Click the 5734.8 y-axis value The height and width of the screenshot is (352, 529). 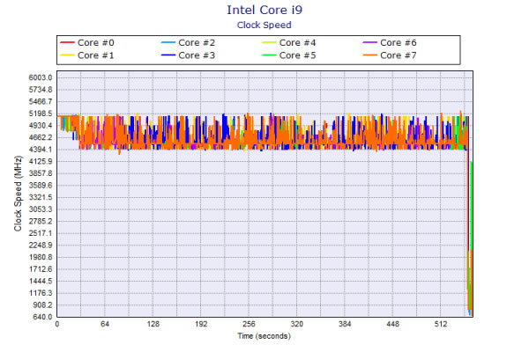pyautogui.click(x=41, y=90)
